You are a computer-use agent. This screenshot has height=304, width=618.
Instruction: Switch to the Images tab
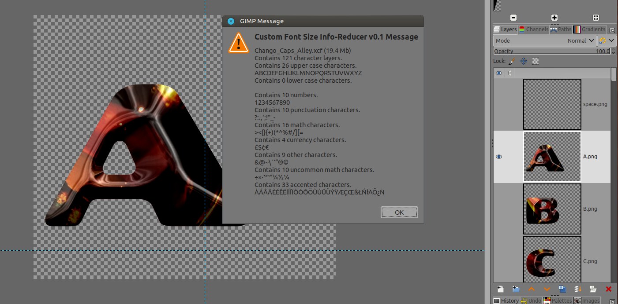pos(587,300)
